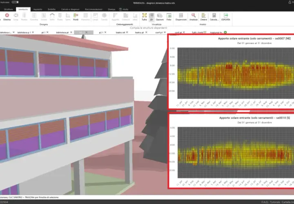Select the Serra greenhouse tool
Image resolution: width=294 pixels, height=204 pixels.
coord(68,17)
